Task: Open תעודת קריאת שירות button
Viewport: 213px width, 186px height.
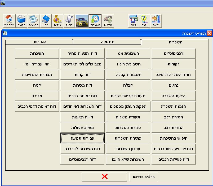Action: (128, 96)
